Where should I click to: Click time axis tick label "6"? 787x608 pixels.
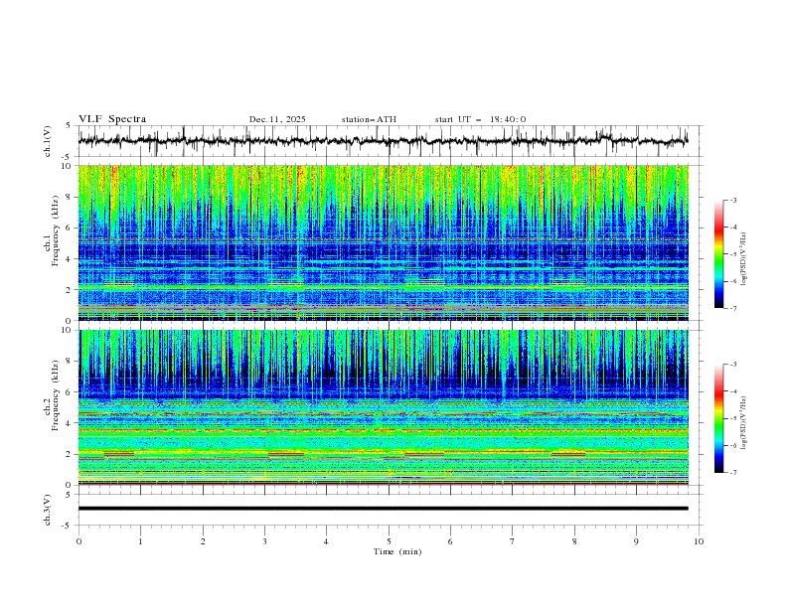pos(450,541)
